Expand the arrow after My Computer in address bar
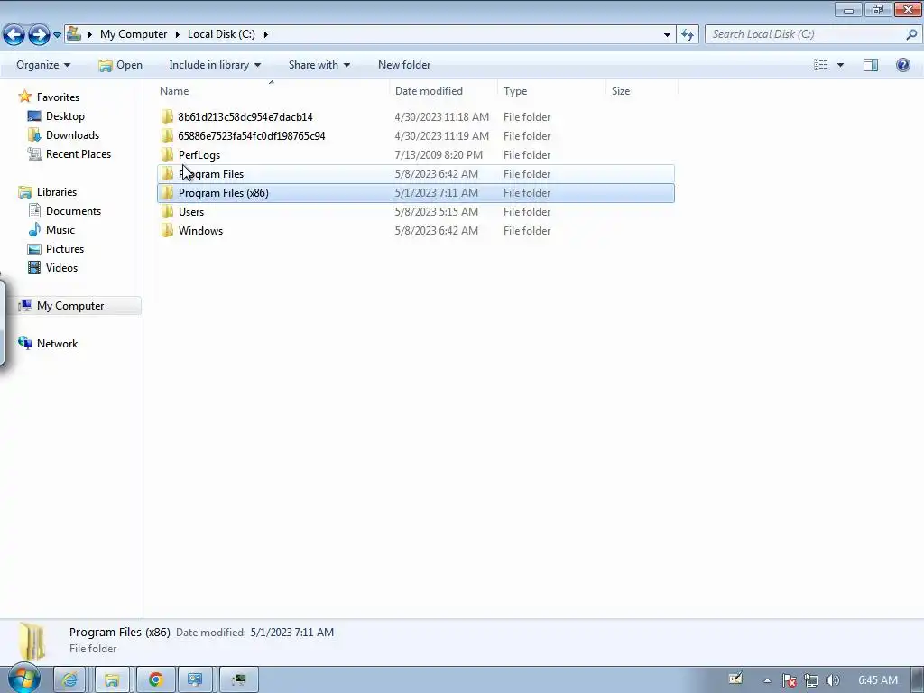The width and height of the screenshot is (924, 693). click(90, 34)
